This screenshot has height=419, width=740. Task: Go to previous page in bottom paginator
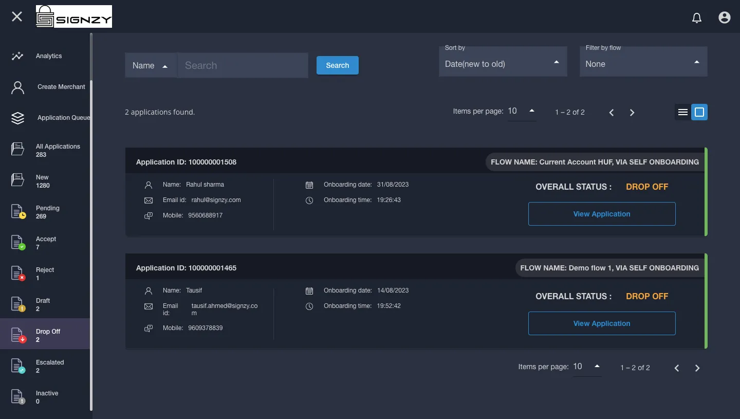(x=677, y=368)
